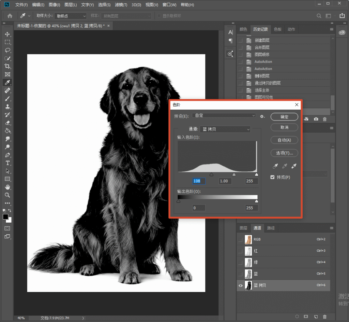
Task: Open the 图像(I) menu
Action: pos(55,5)
